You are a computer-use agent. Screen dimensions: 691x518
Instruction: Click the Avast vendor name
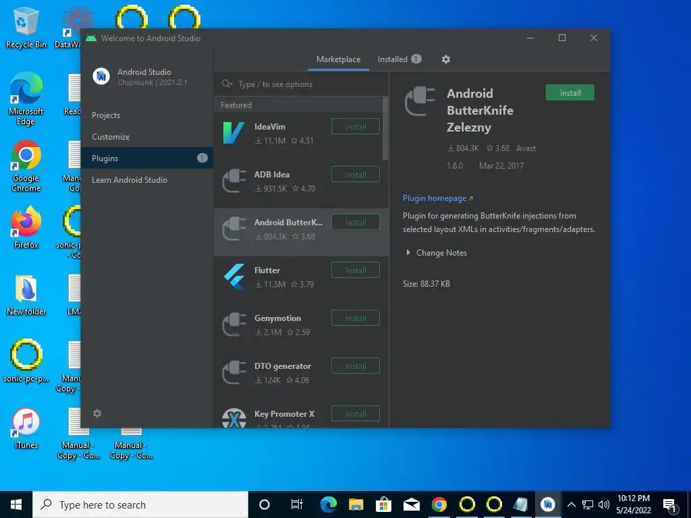point(526,148)
